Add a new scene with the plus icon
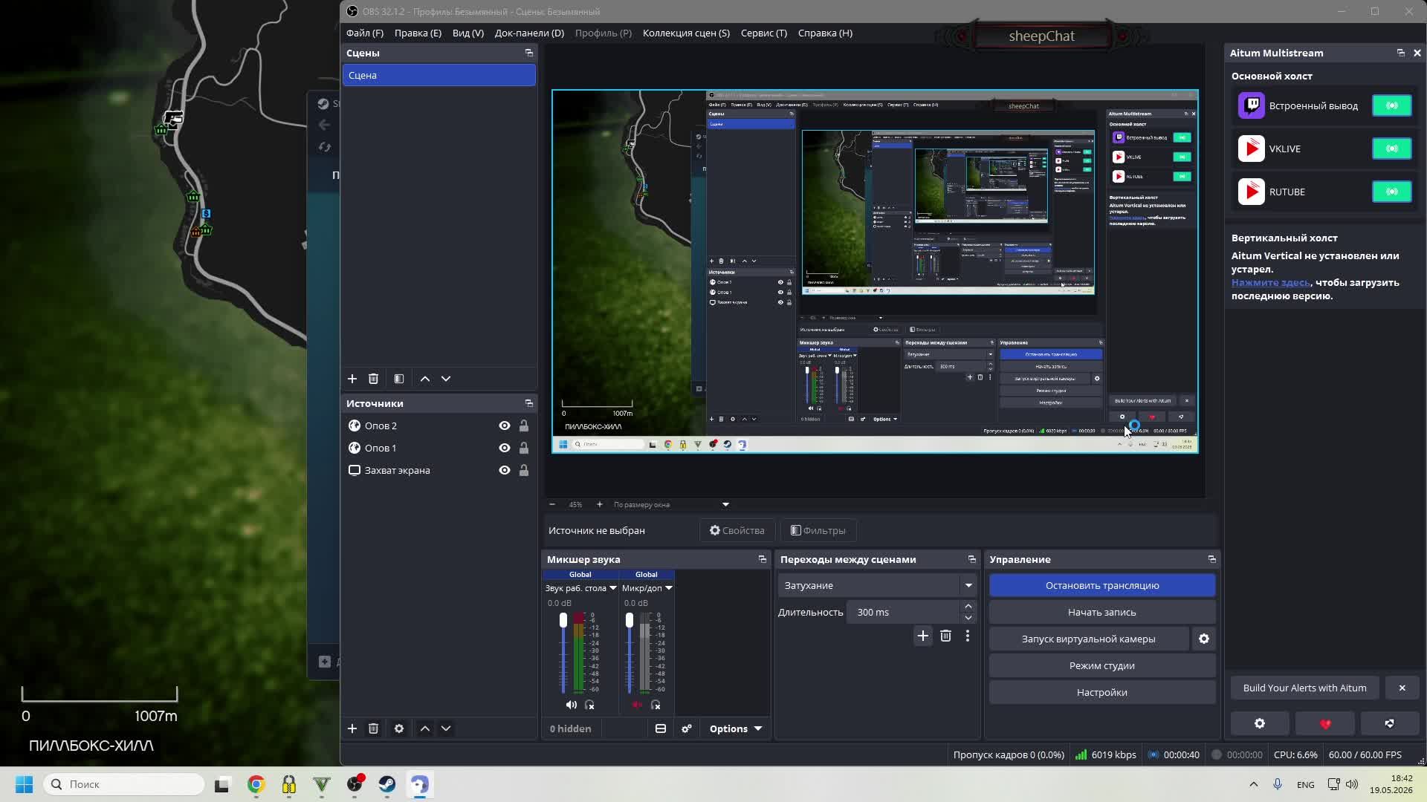 (352, 379)
